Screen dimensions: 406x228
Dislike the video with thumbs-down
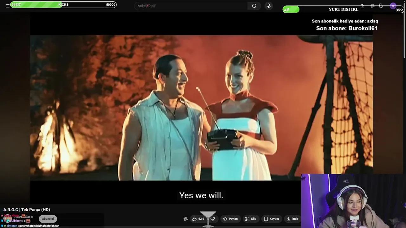213,219
